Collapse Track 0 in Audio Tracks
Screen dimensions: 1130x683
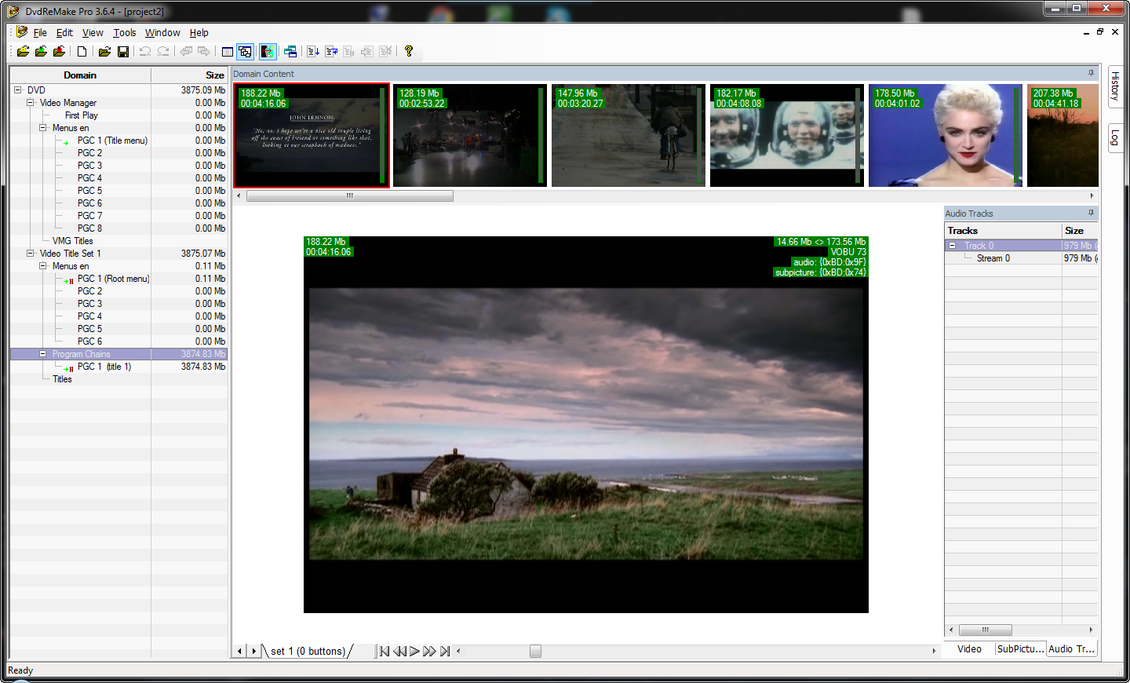pyautogui.click(x=953, y=246)
